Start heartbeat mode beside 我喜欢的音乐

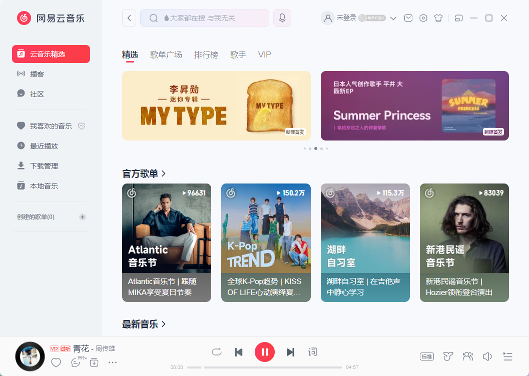tap(82, 126)
